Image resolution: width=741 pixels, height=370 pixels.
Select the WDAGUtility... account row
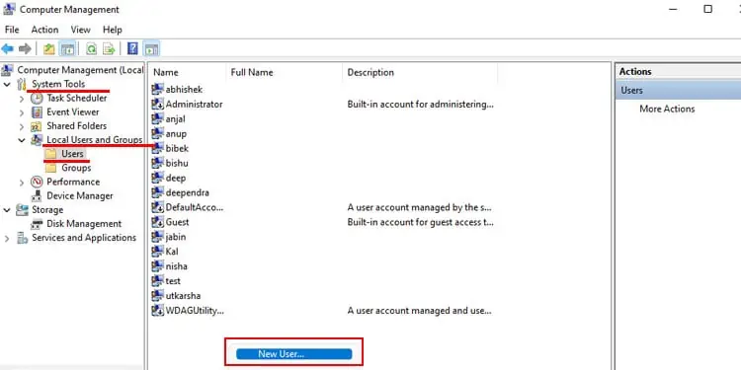tap(195, 311)
